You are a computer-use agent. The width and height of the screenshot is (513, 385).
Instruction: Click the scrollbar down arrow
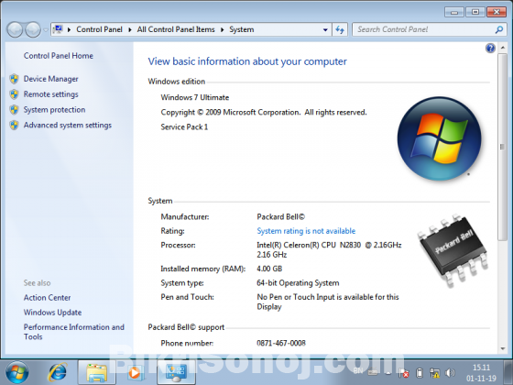503,348
